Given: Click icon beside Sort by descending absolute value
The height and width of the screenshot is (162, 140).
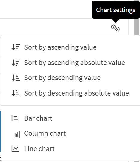Looking at the screenshot, I should coord(16,93).
